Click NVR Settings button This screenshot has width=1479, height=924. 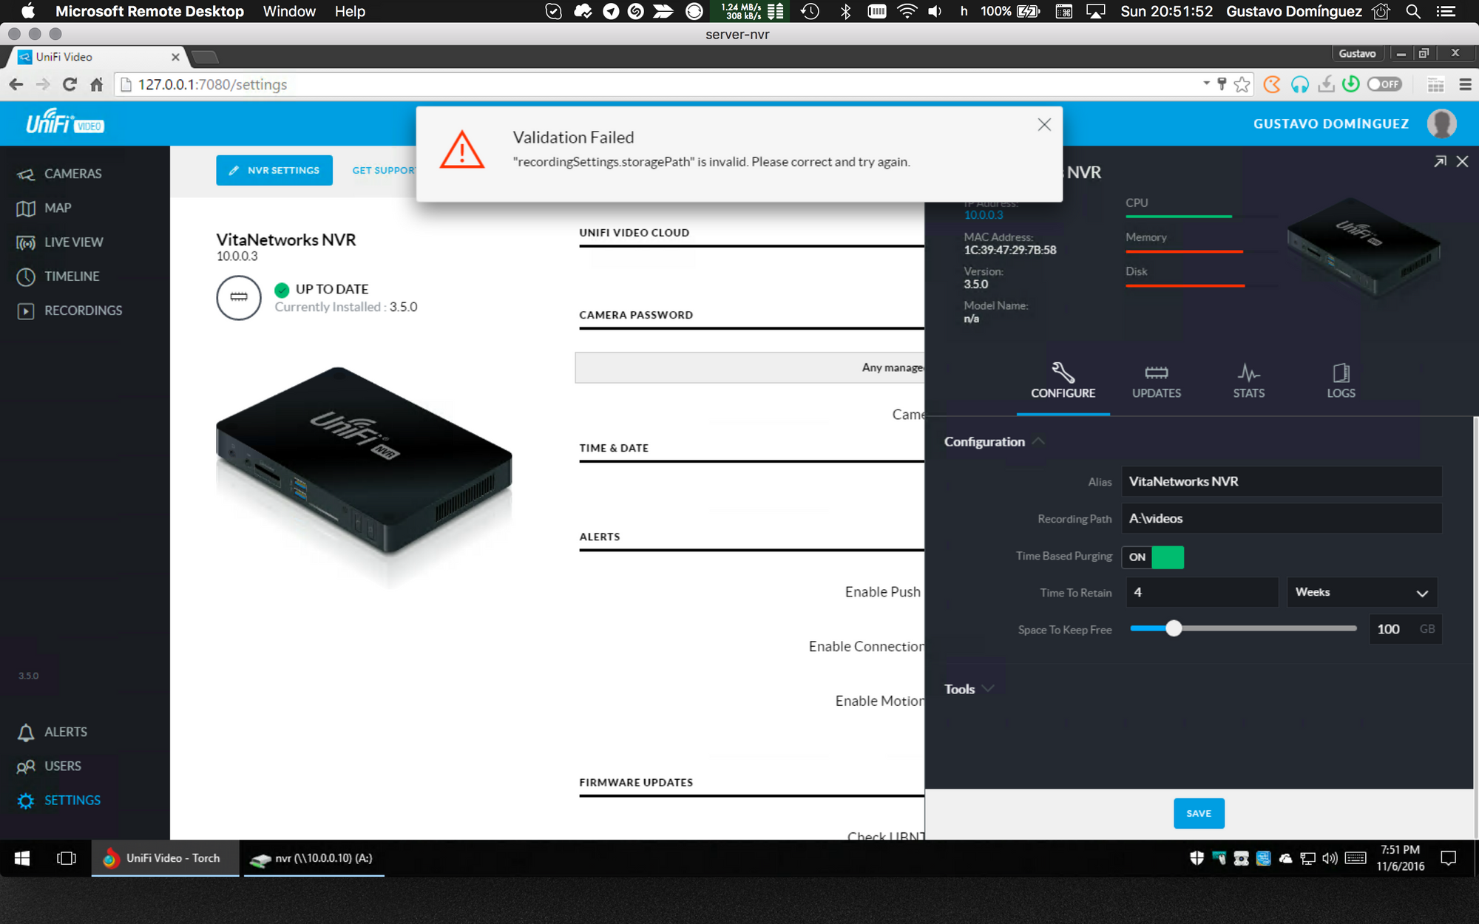click(x=274, y=170)
